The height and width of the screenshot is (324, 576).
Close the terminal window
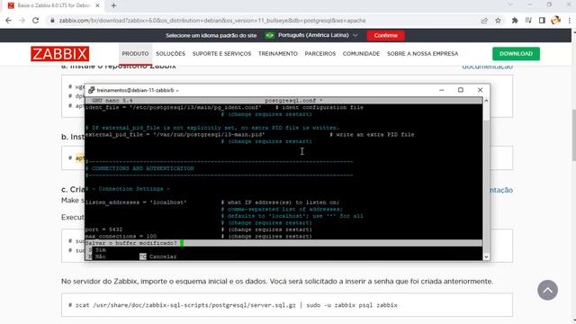pos(480,90)
